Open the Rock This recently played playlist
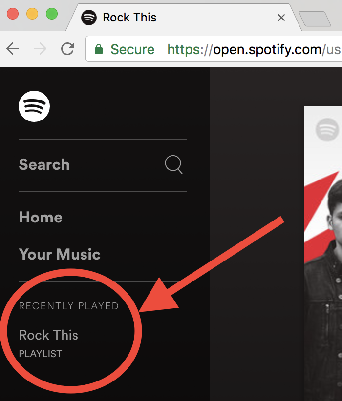Image resolution: width=342 pixels, height=401 pixels. 48,335
